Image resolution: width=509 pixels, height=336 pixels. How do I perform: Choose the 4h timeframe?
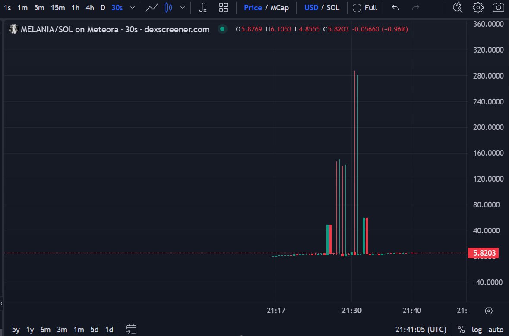tap(90, 8)
